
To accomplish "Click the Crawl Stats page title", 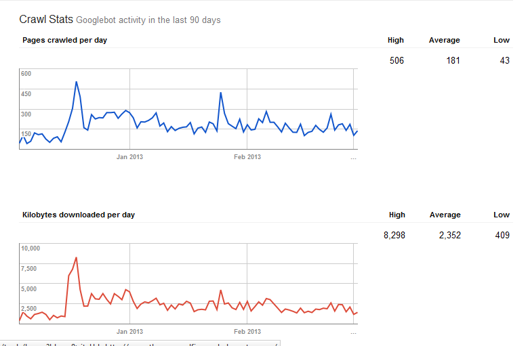I will (45, 20).
